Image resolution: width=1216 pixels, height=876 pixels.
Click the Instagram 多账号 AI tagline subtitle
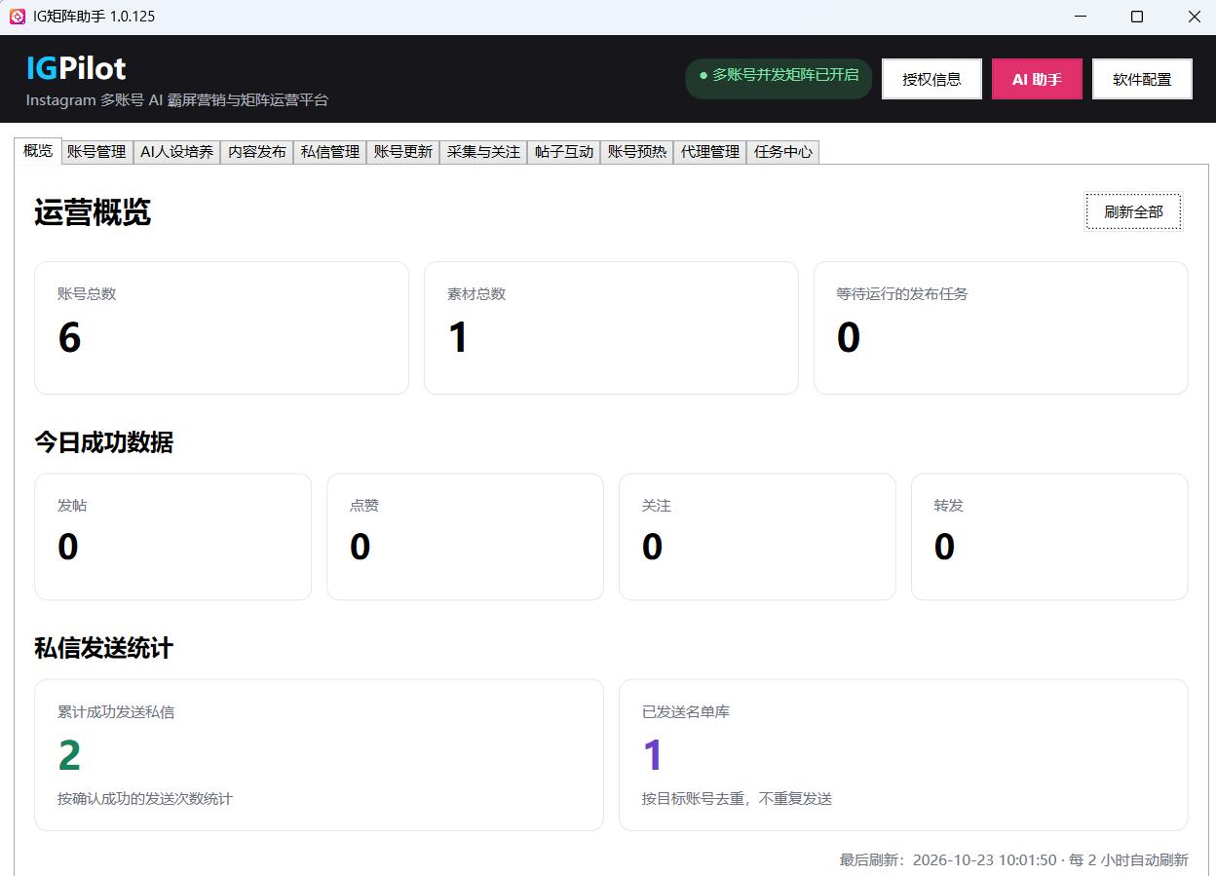[177, 100]
